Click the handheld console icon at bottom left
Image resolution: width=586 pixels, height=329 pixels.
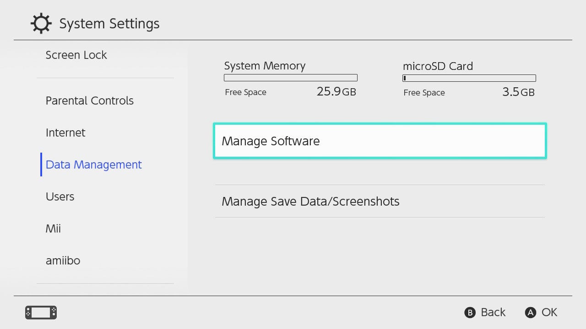(41, 313)
